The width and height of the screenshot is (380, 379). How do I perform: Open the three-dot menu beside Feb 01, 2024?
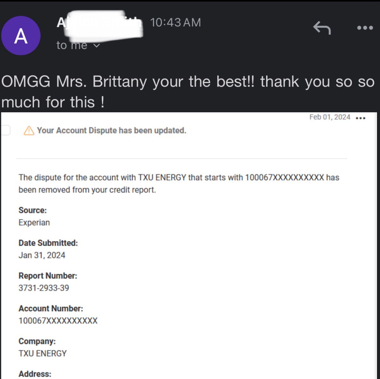(x=360, y=118)
